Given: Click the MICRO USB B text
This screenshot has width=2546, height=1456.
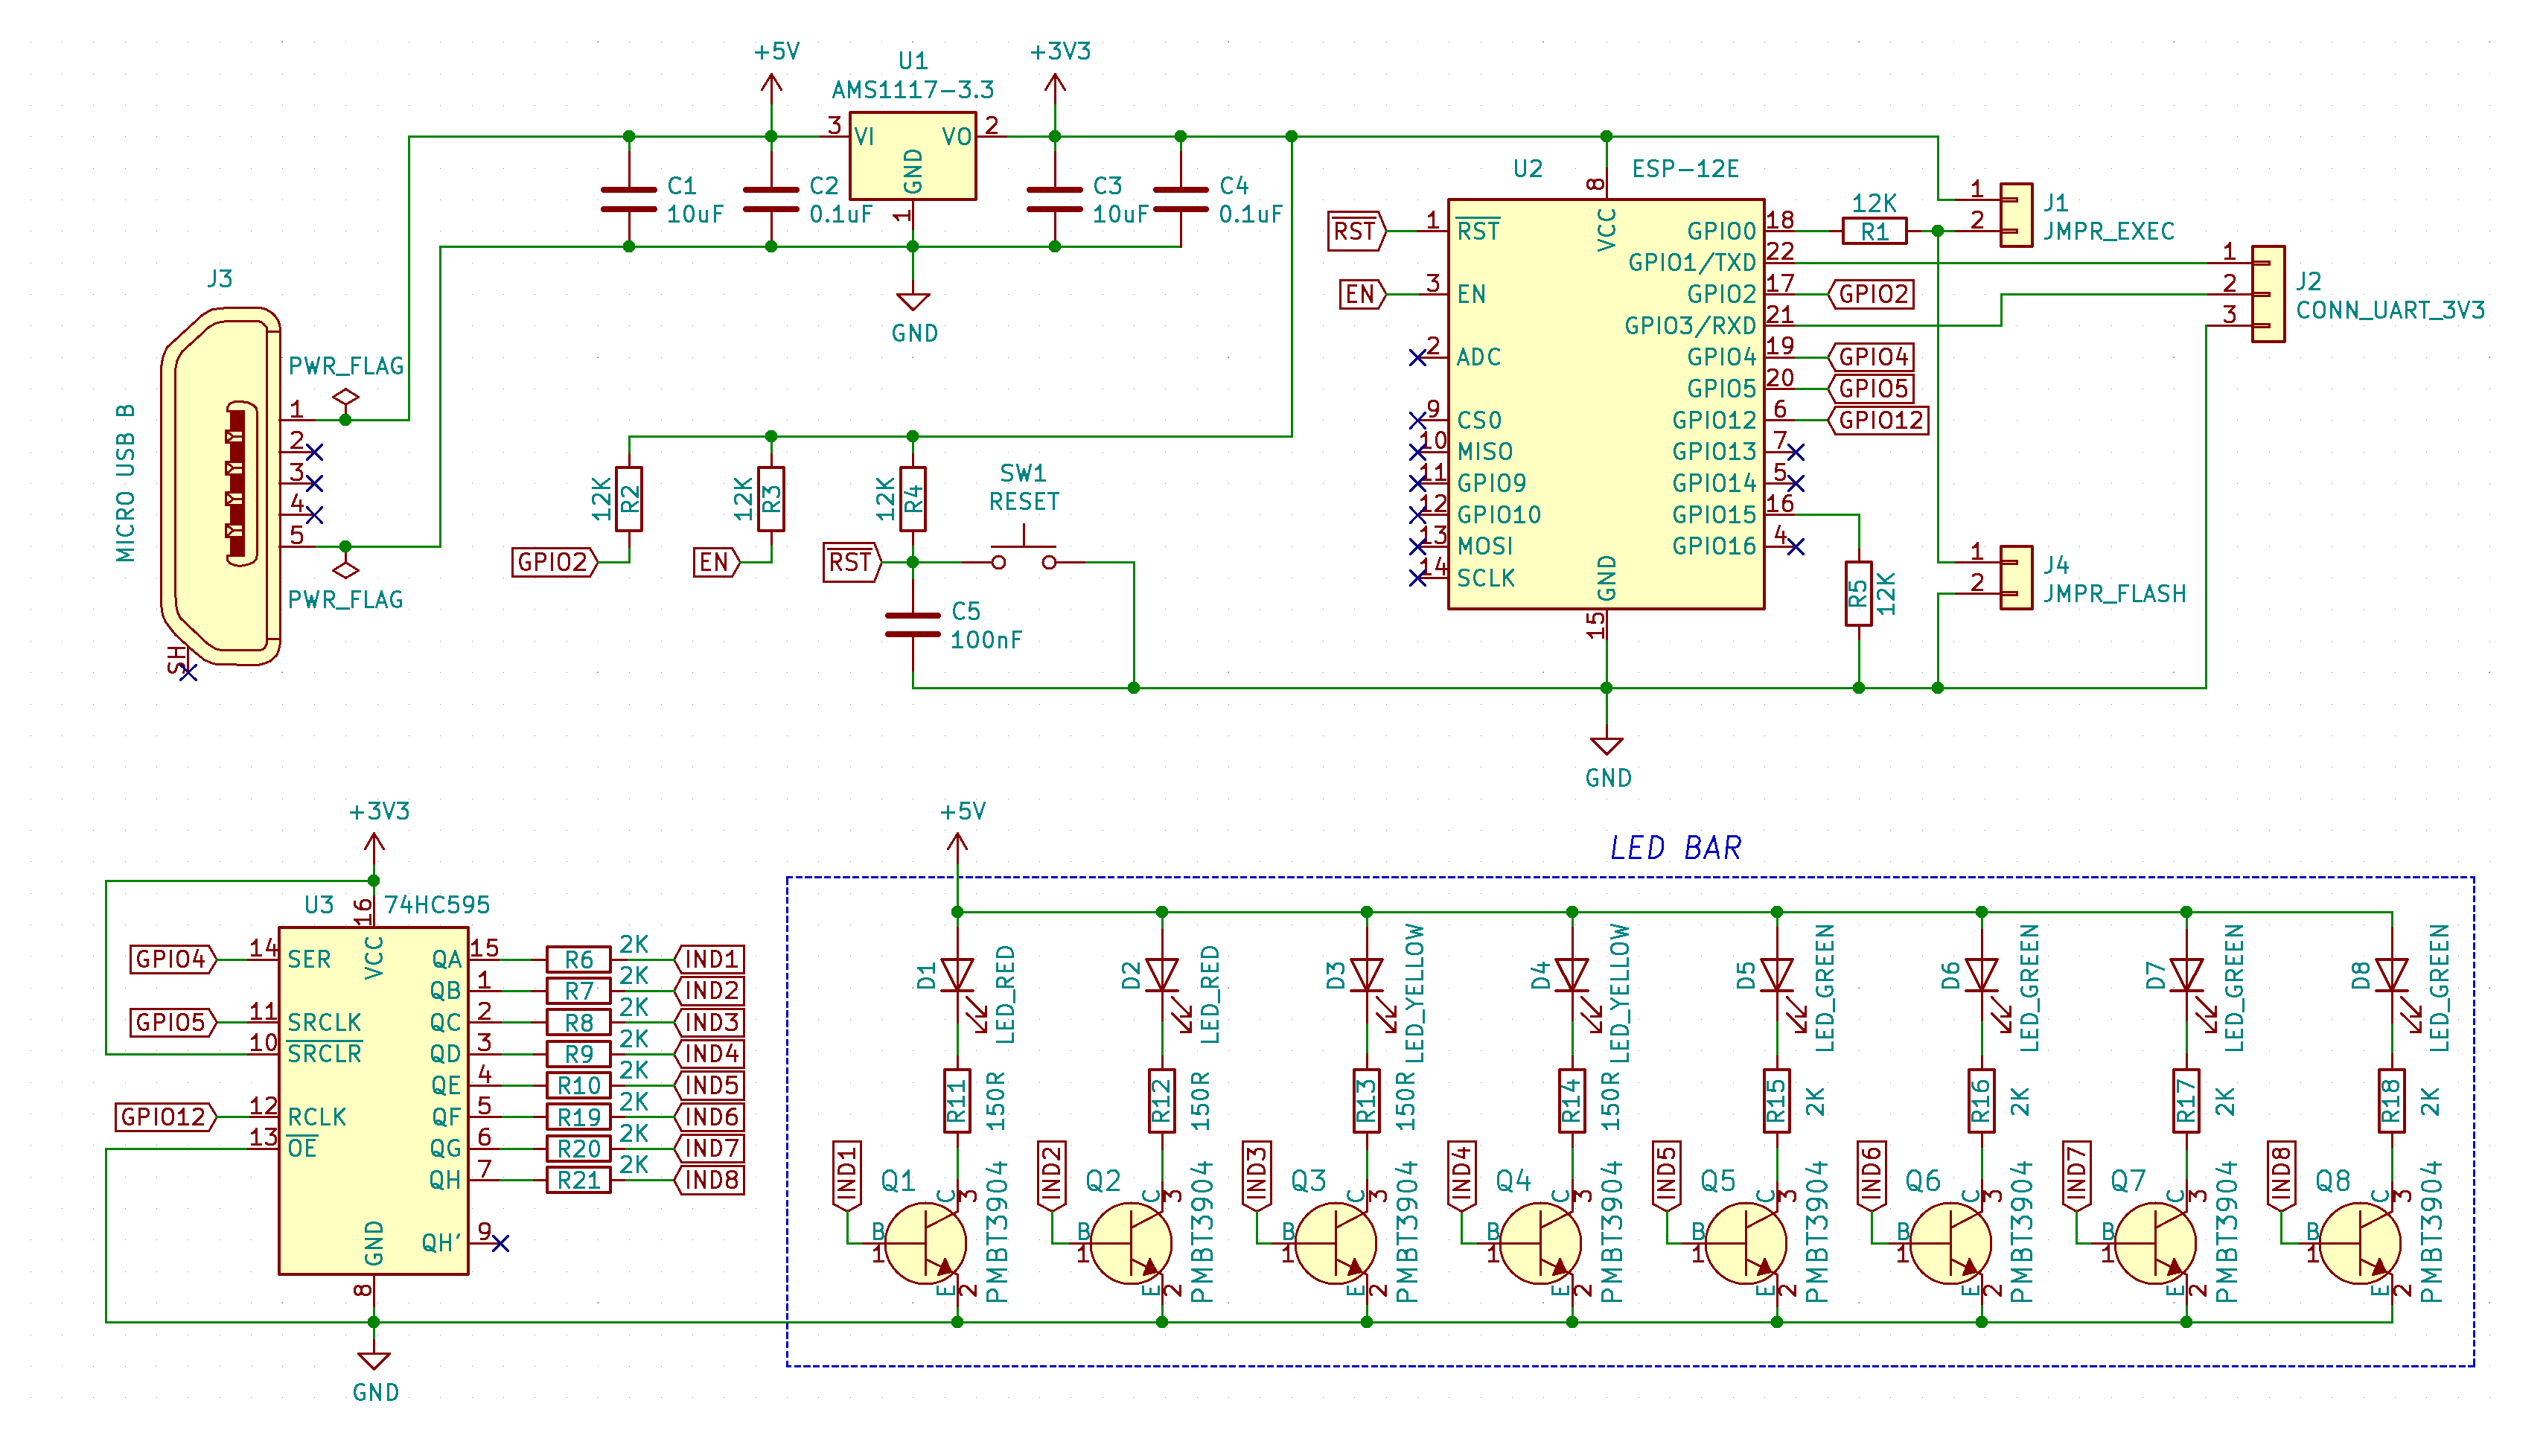Looking at the screenshot, I should (125, 483).
